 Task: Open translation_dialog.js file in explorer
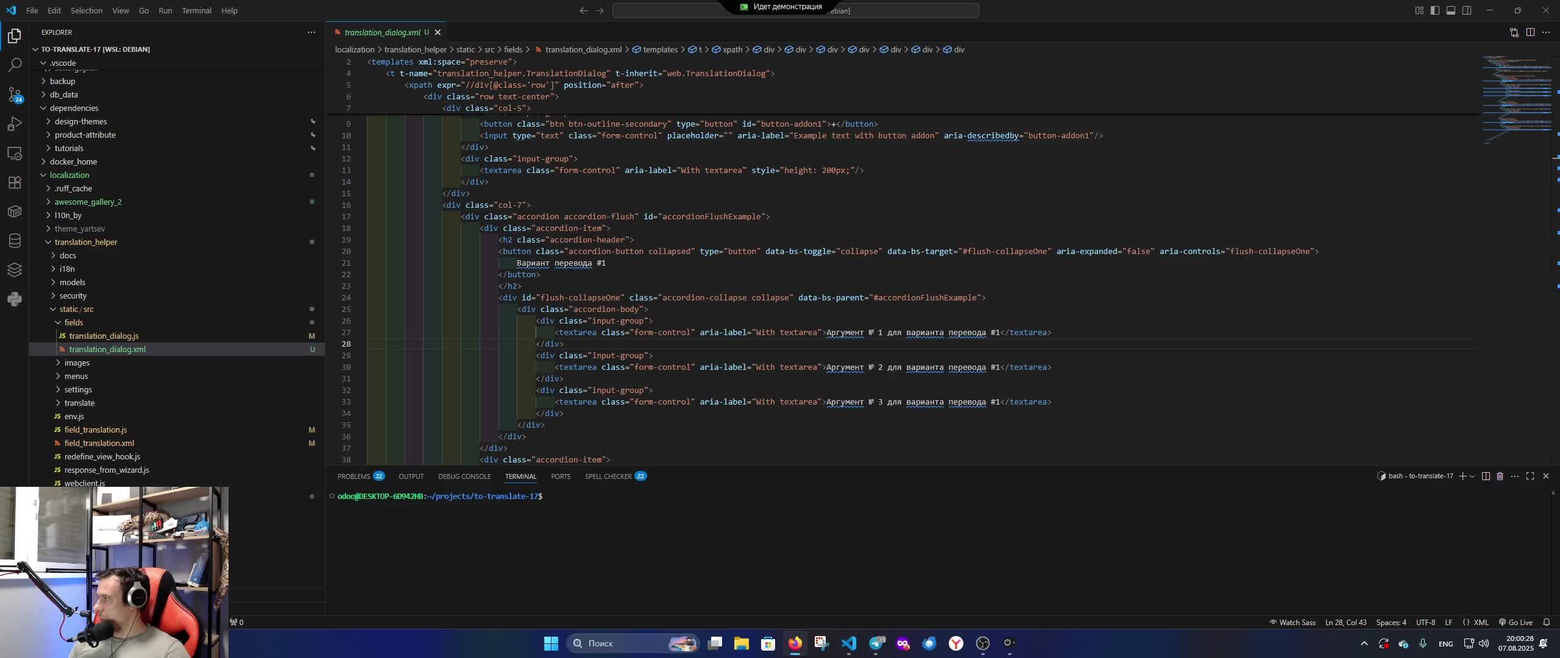coord(104,336)
